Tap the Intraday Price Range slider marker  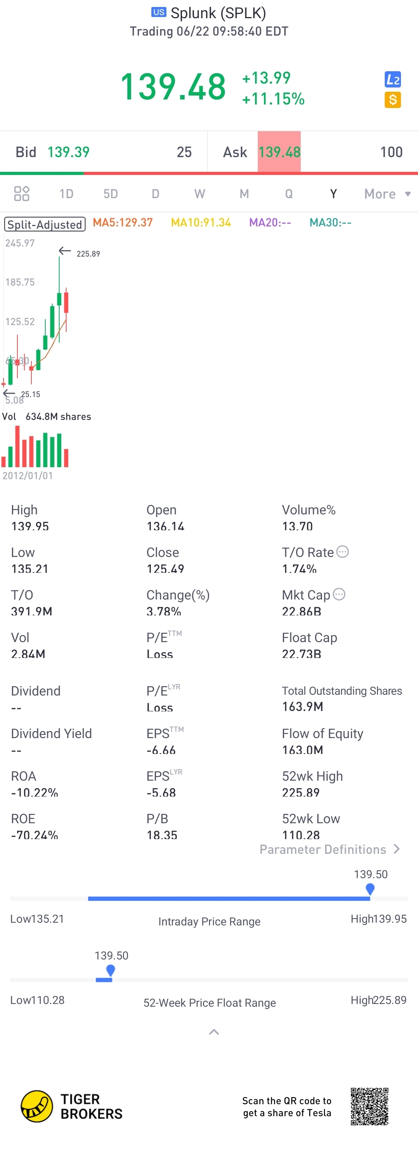370,889
